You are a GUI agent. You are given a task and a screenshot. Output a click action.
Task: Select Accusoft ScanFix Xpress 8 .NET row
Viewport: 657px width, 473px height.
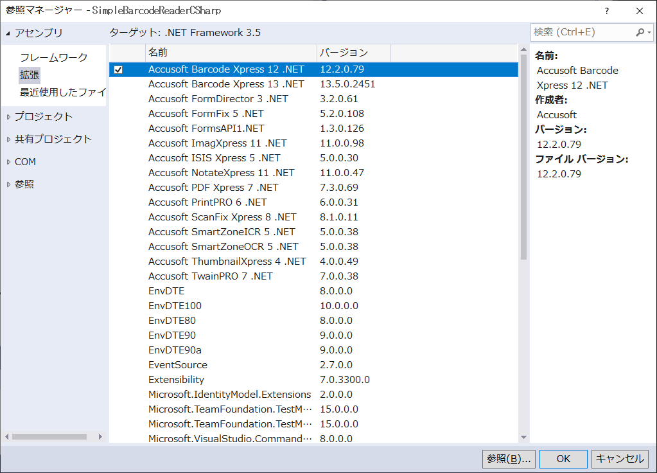(x=313, y=217)
